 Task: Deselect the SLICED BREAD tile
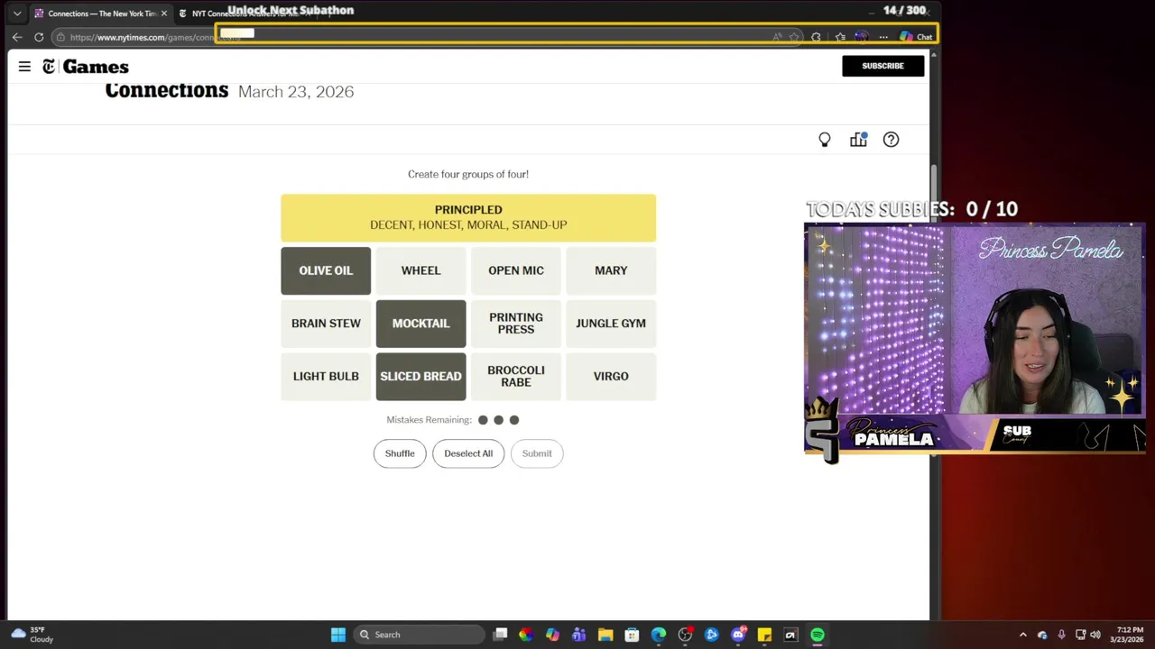(420, 377)
